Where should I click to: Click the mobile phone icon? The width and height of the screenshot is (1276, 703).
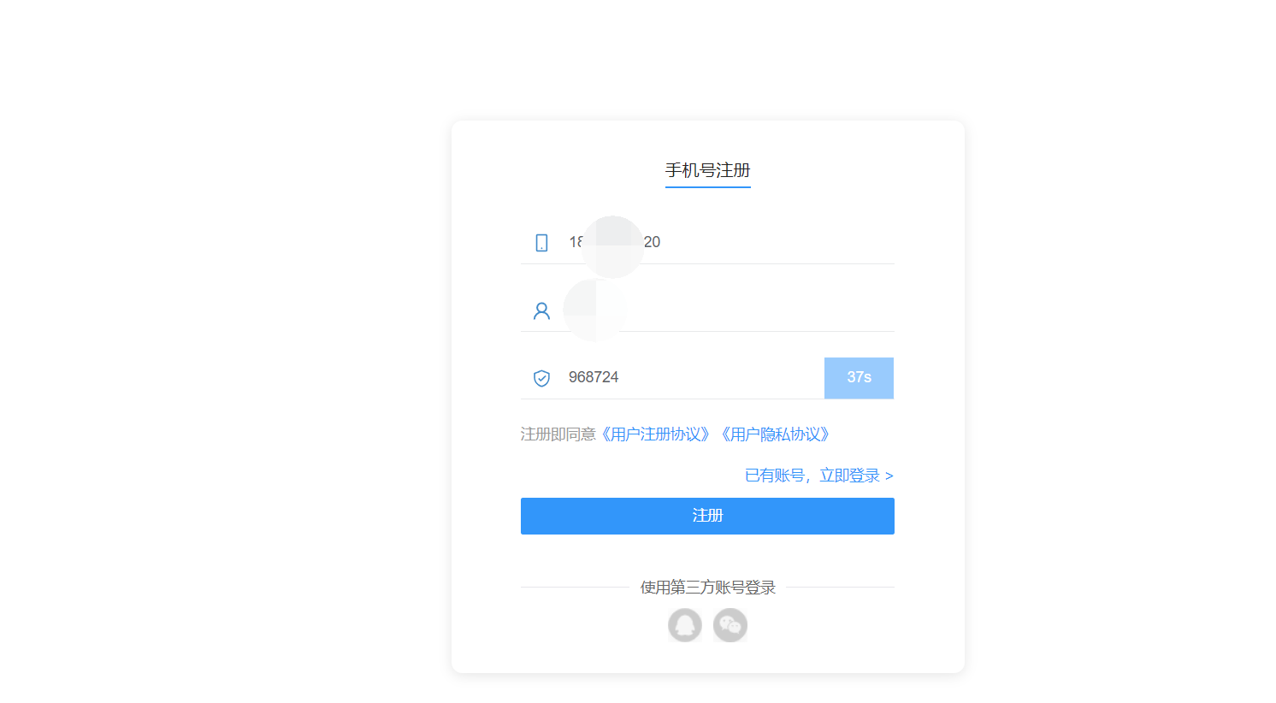tap(541, 243)
